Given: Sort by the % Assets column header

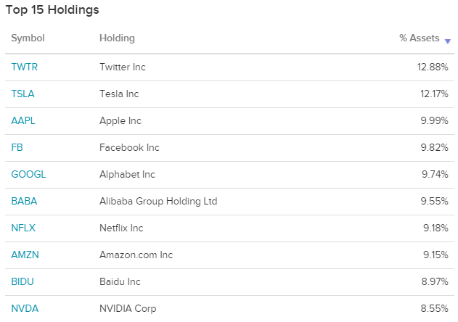Looking at the screenshot, I should click(x=419, y=38).
